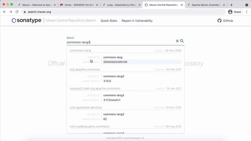Screen dimensions: 251x141
Task: Click commons-lang3 under org.apache.commons
Action: coord(114,76)
